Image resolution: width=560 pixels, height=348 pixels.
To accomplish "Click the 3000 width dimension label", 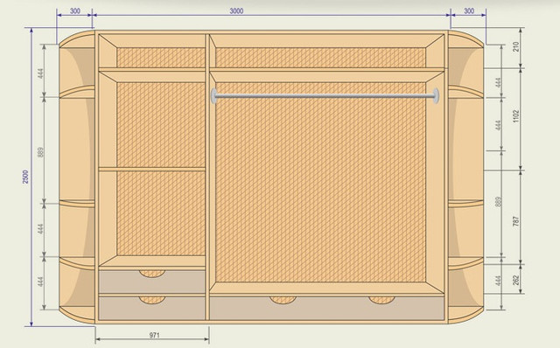I will 236,11.
